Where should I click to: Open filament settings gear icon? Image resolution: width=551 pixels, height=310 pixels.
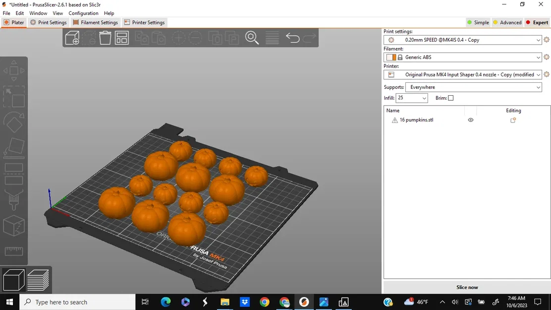[547, 57]
